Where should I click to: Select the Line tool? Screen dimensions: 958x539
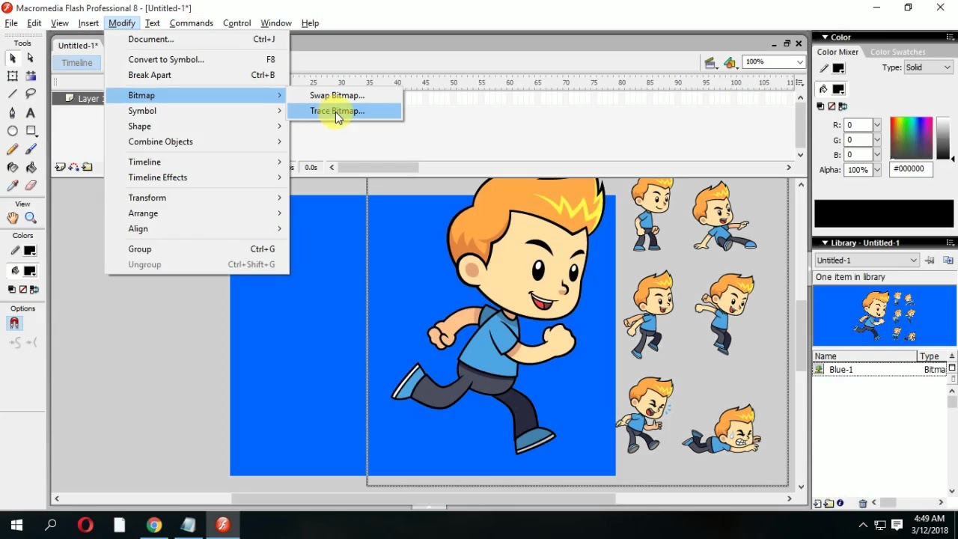click(x=13, y=94)
